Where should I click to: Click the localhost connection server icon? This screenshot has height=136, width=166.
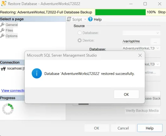pyautogui.click(x=3, y=69)
